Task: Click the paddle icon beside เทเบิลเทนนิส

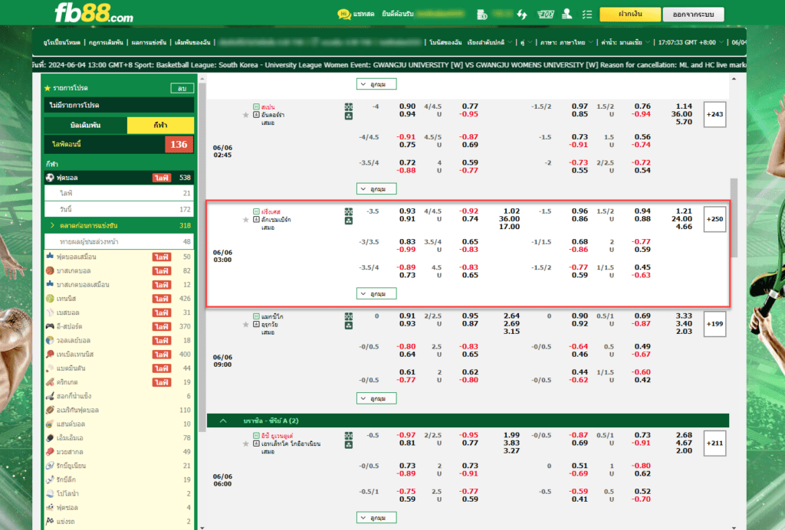Action: click(x=50, y=354)
